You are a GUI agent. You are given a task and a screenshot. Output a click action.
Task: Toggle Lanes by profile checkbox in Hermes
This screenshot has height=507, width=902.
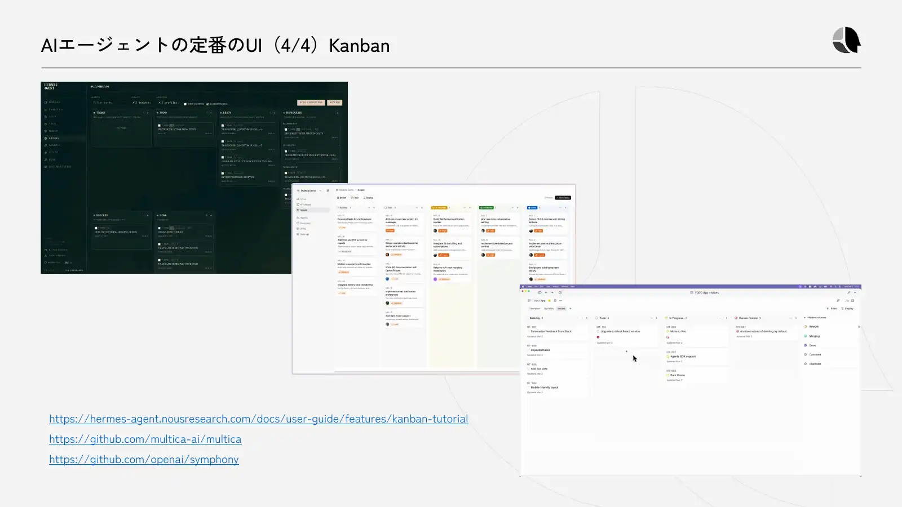207,104
